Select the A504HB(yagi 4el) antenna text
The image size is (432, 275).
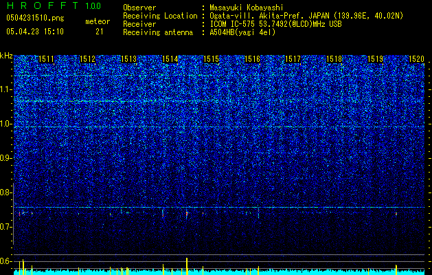242,32
